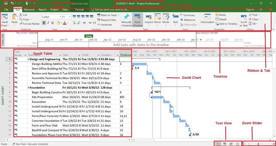Open task Notes
Screen dimensions: 276x146
[221, 15]
